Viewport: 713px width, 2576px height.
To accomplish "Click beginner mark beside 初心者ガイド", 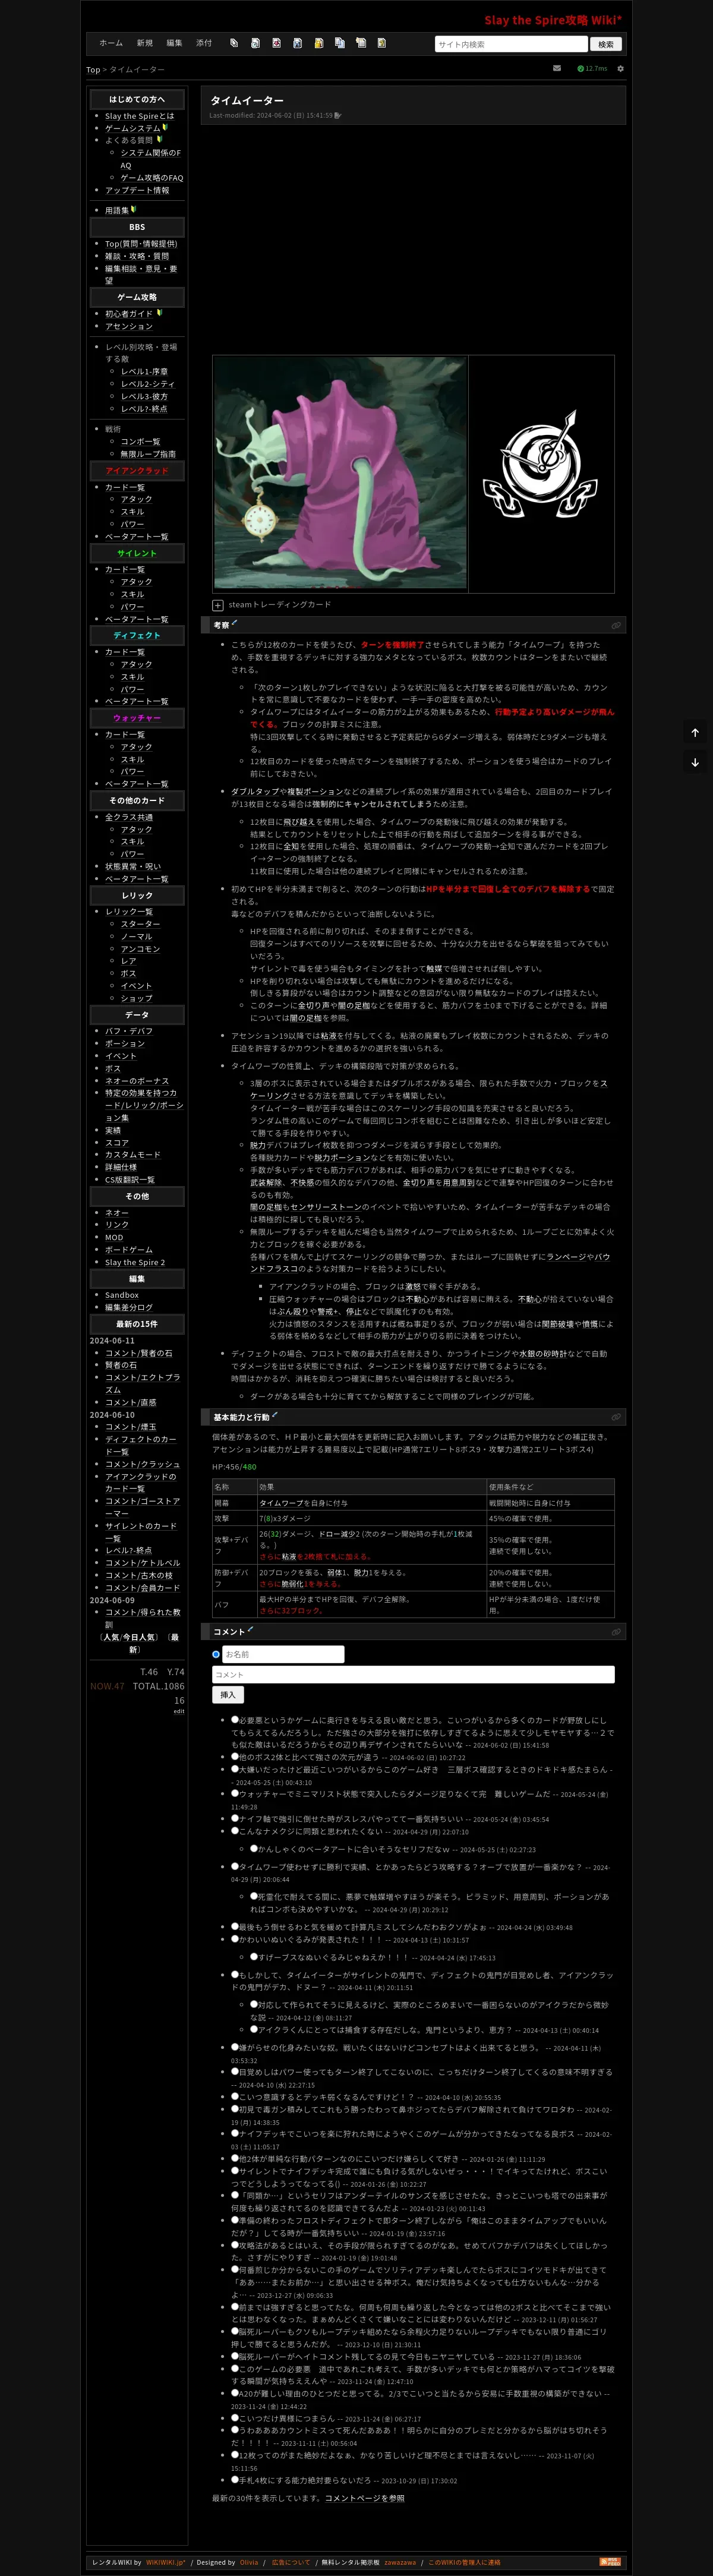I will (x=159, y=313).
